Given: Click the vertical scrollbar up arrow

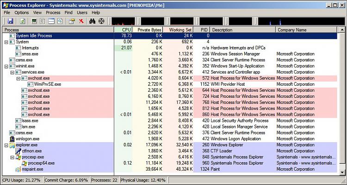Looking at the screenshot, I should (x=342, y=30).
